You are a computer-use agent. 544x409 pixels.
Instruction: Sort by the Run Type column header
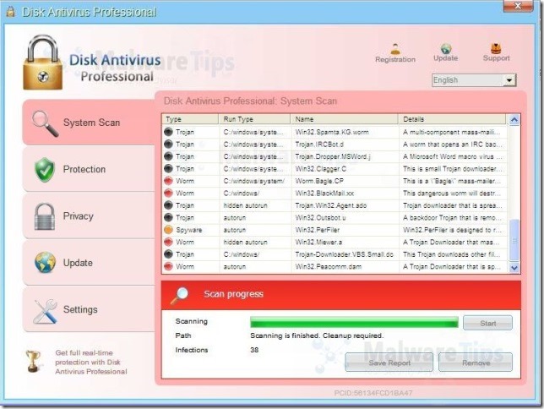pos(254,119)
